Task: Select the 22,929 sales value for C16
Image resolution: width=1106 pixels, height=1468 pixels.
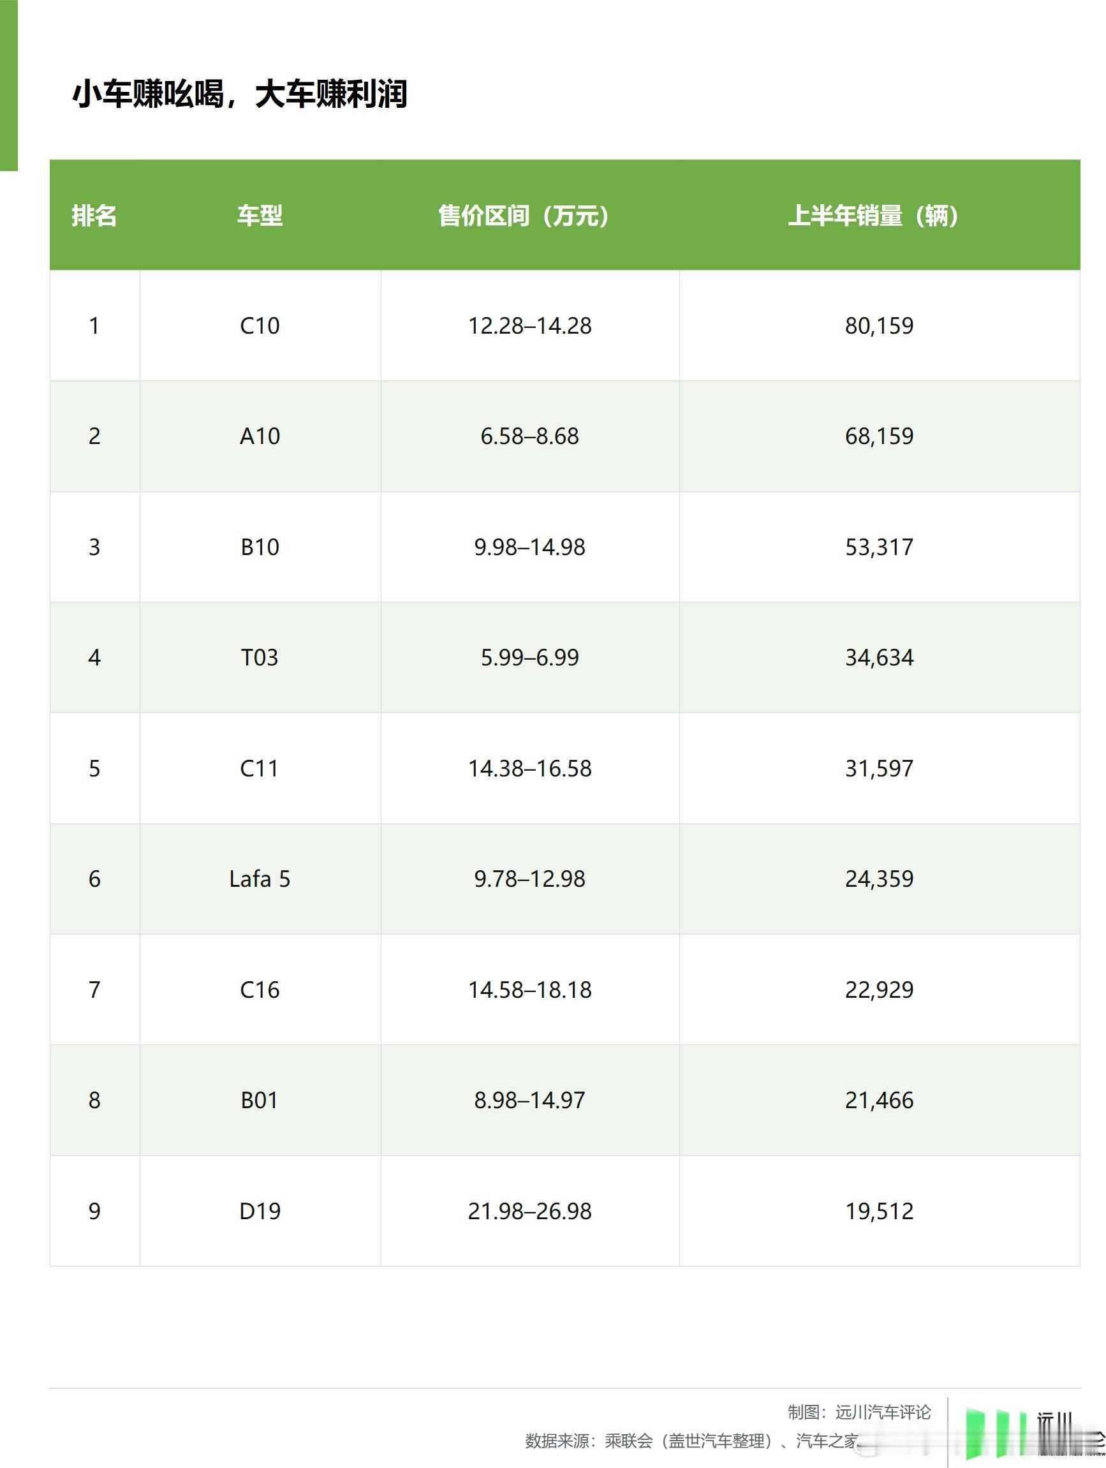Action: (879, 990)
